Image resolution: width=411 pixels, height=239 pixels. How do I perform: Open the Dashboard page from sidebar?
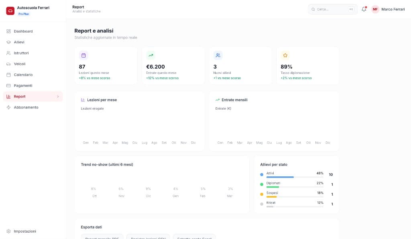(x=23, y=31)
